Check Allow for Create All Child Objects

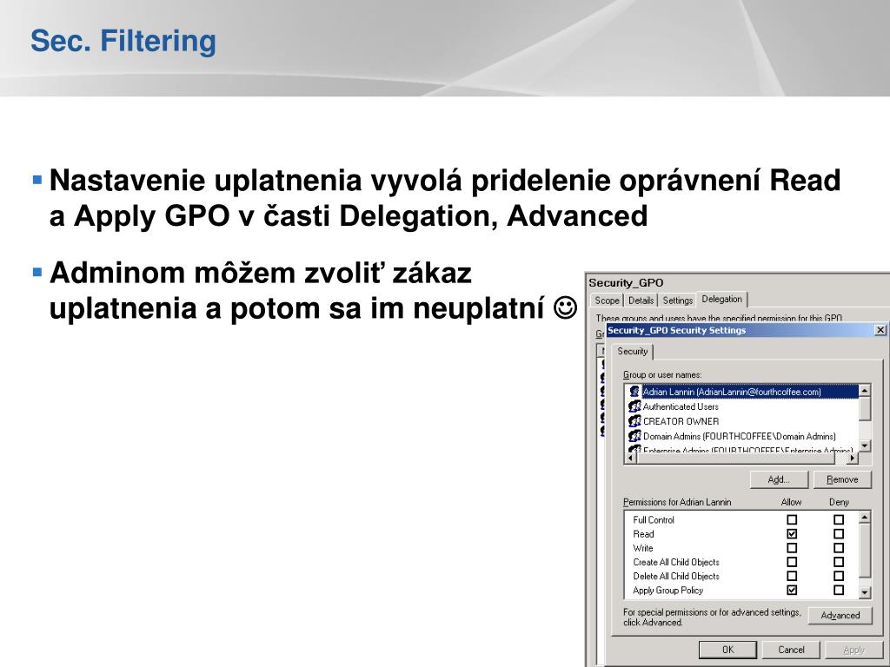pos(792,562)
